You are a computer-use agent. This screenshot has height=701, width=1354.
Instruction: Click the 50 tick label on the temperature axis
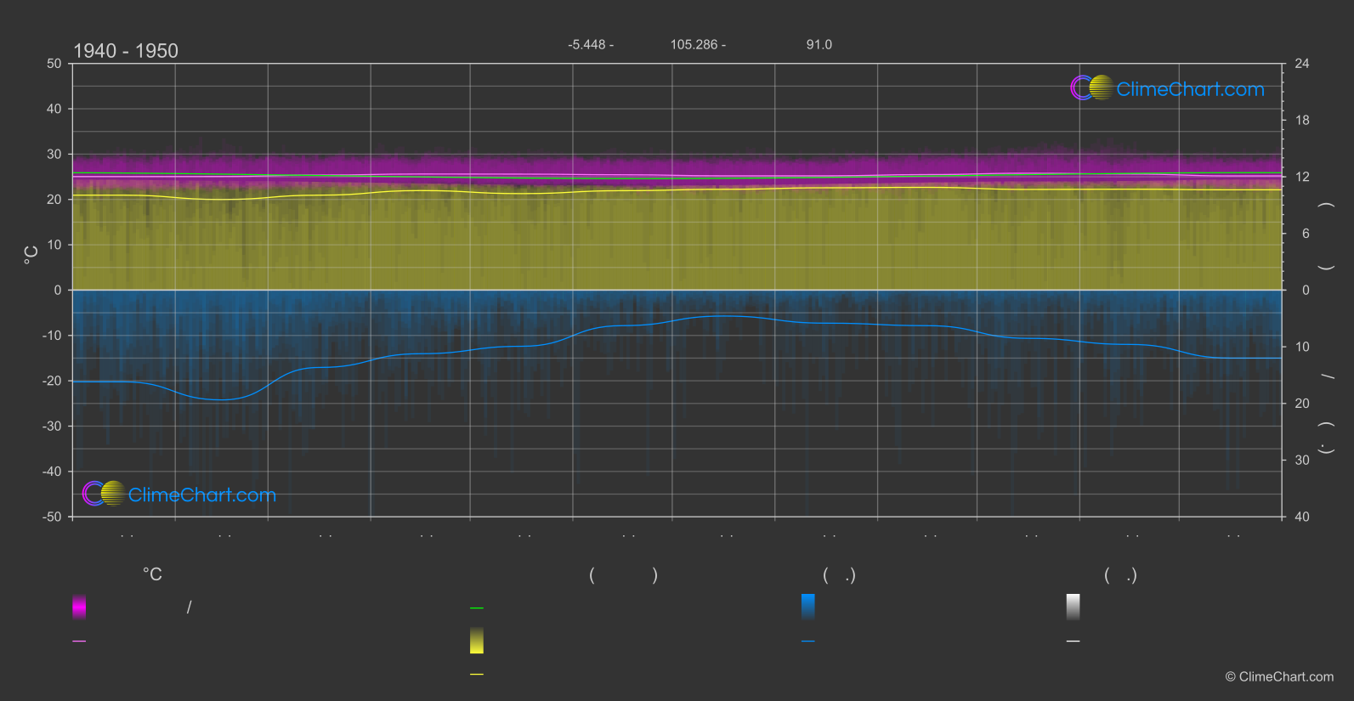coord(54,64)
